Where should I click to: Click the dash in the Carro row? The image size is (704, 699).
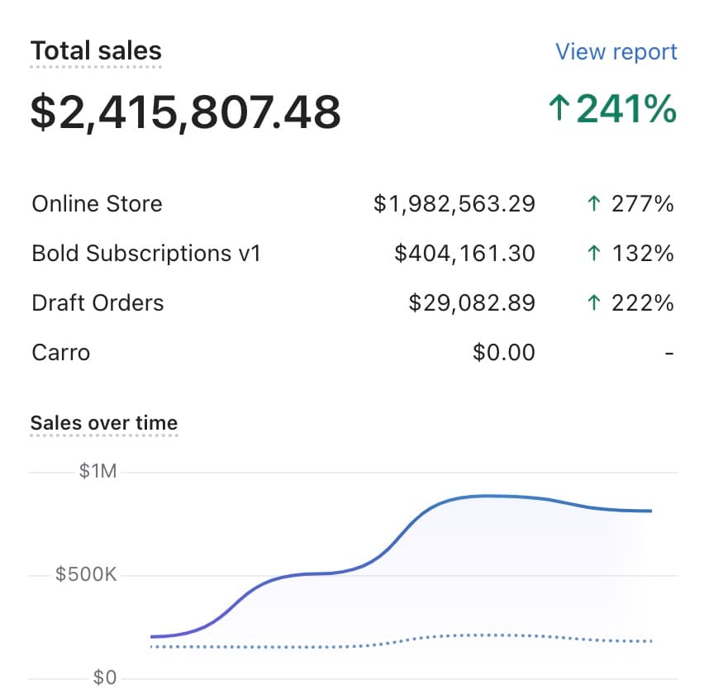tap(668, 354)
